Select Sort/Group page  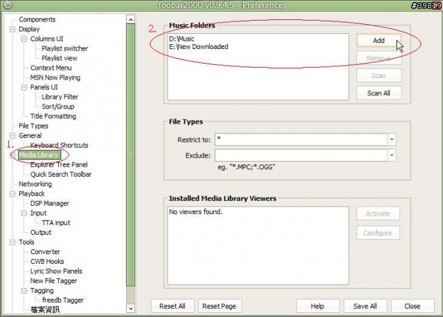58,106
